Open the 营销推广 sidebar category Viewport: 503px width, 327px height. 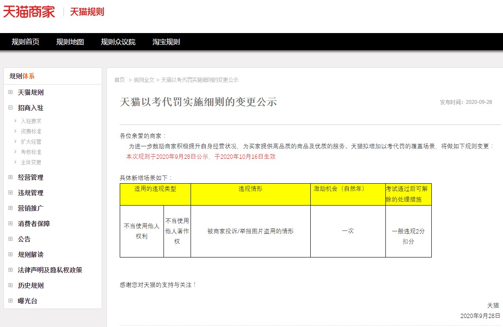tap(31, 208)
